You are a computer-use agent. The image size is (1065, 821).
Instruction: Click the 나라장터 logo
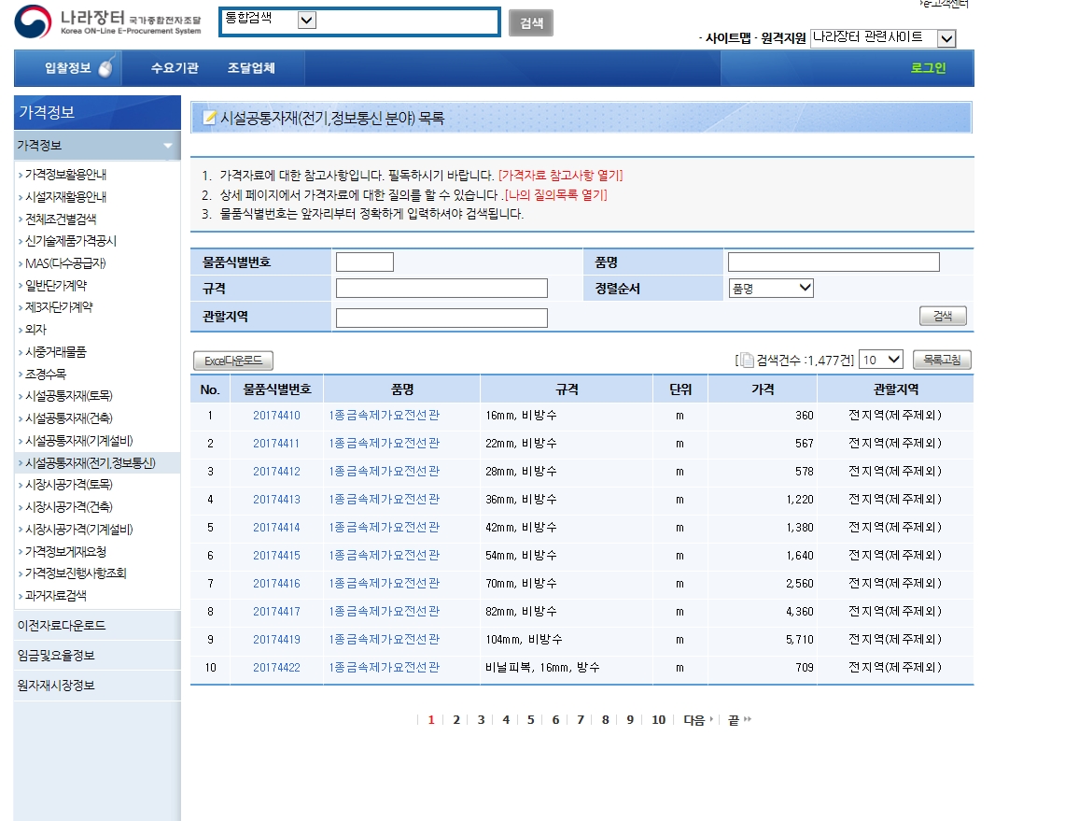tap(107, 21)
